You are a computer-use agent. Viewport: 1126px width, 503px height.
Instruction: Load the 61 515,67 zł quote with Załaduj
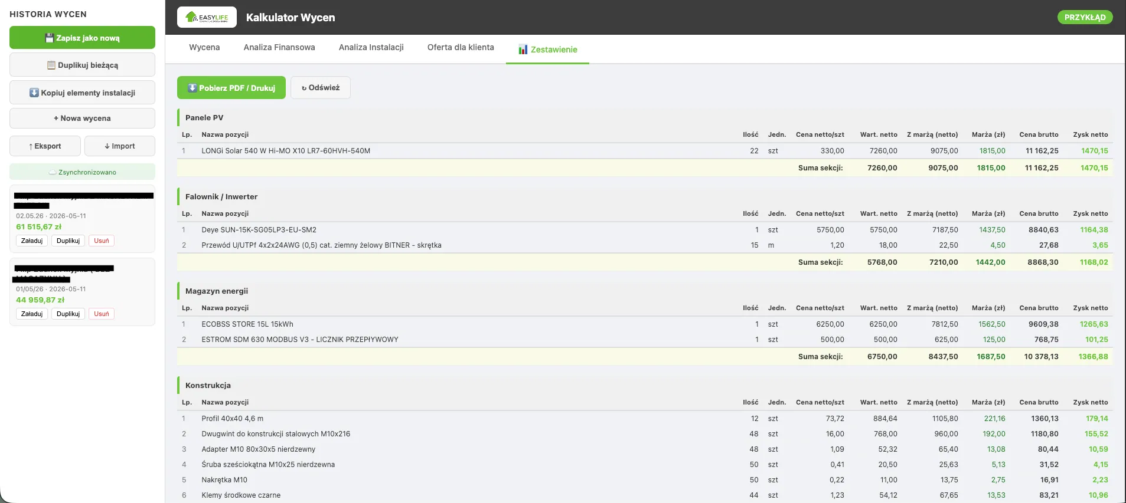click(x=32, y=241)
